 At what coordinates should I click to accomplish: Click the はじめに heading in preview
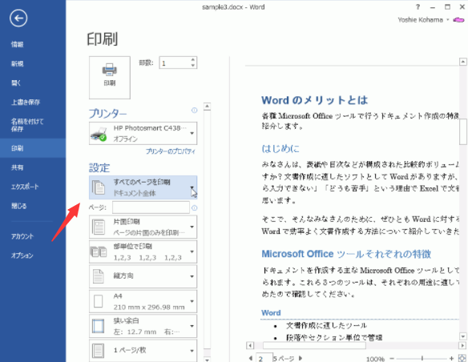280,148
